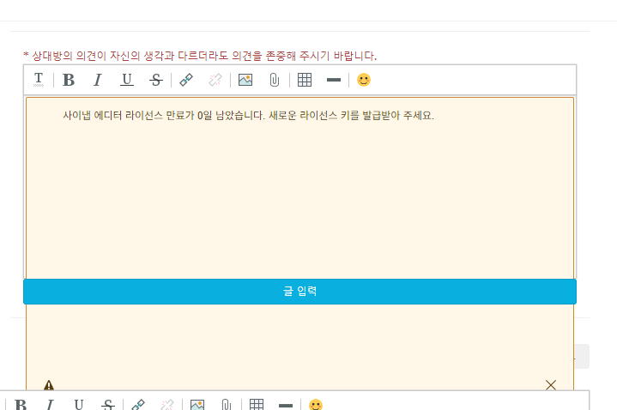Viewport: 617px width, 410px height.
Task: Open emoji picker in the bottom toolbar
Action: (x=316, y=405)
